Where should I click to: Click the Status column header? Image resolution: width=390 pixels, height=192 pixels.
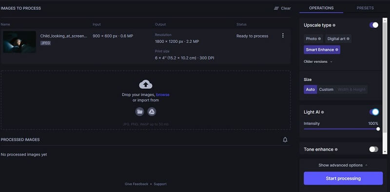coord(241,24)
